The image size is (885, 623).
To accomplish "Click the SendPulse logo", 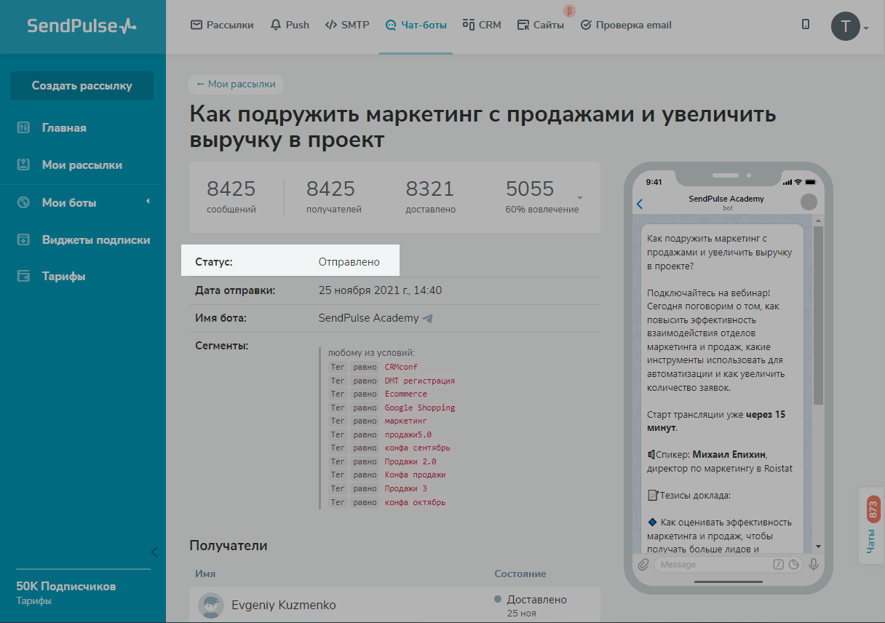I will 82,26.
